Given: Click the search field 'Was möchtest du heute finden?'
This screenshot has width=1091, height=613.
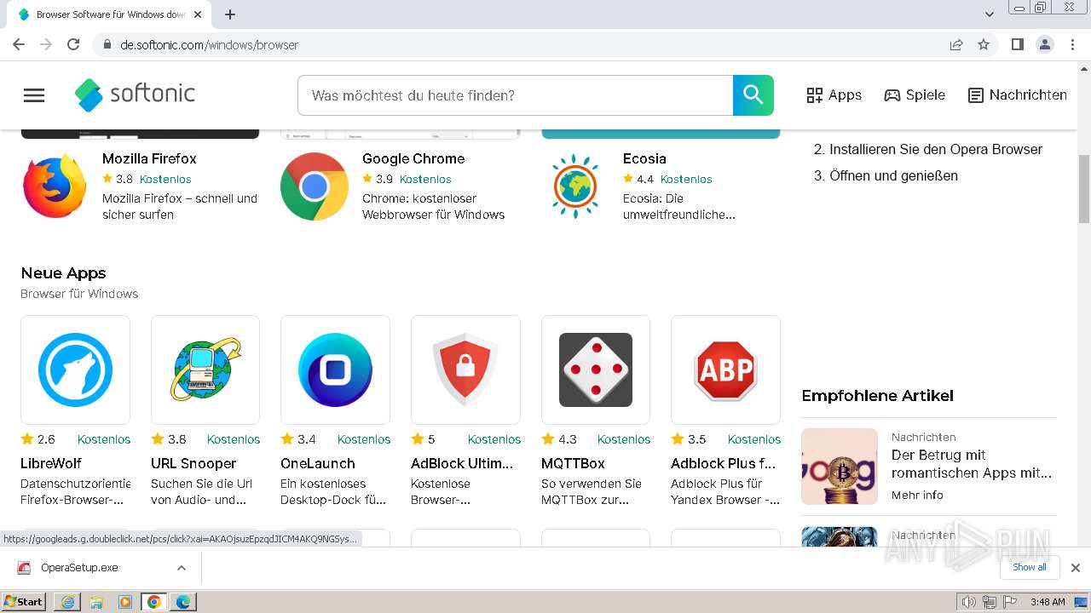Looking at the screenshot, I should (x=516, y=95).
